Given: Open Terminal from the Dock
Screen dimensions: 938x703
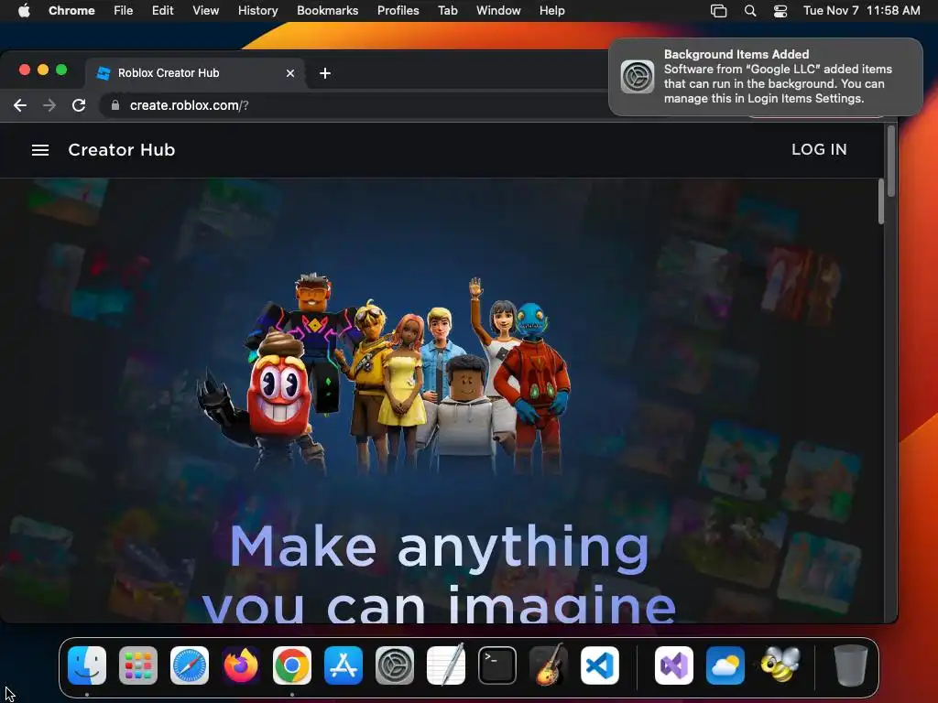Looking at the screenshot, I should (x=497, y=665).
